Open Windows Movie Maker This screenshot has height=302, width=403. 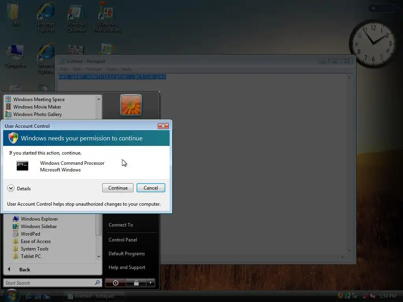(x=37, y=107)
